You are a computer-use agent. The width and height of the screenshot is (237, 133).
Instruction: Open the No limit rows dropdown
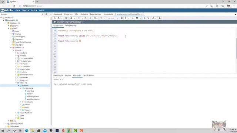(113, 18)
